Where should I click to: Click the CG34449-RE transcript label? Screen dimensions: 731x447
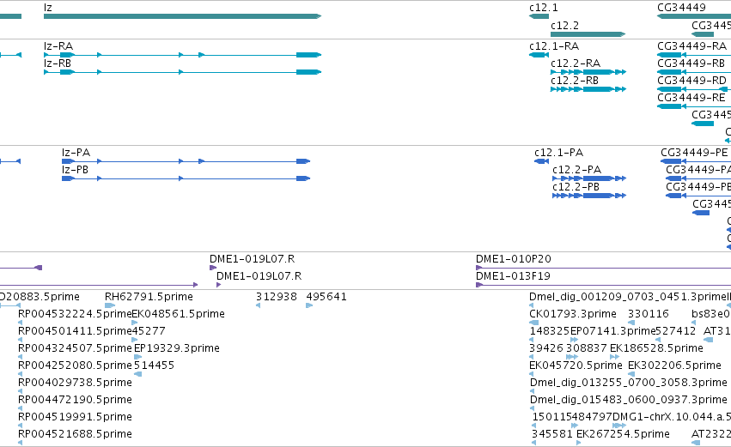tap(691, 98)
